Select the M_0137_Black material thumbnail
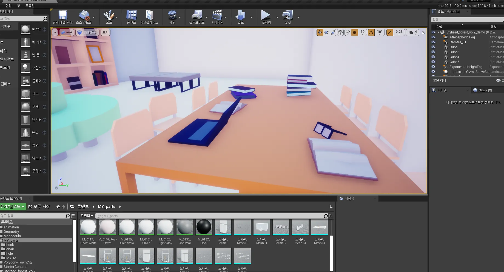 pos(204,227)
